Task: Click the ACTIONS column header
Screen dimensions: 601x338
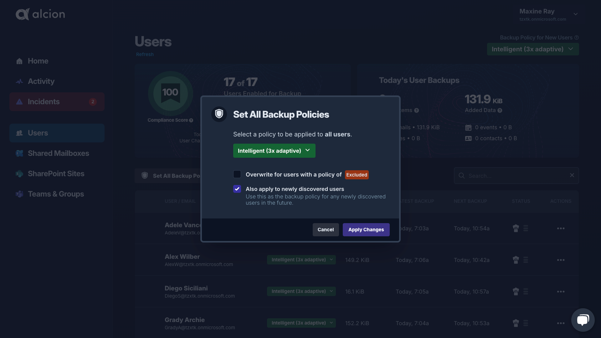Action: point(561,201)
